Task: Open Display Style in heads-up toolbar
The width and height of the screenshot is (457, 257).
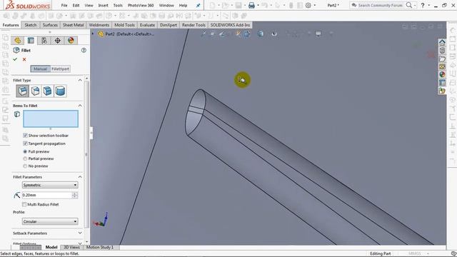Action: 261,34
